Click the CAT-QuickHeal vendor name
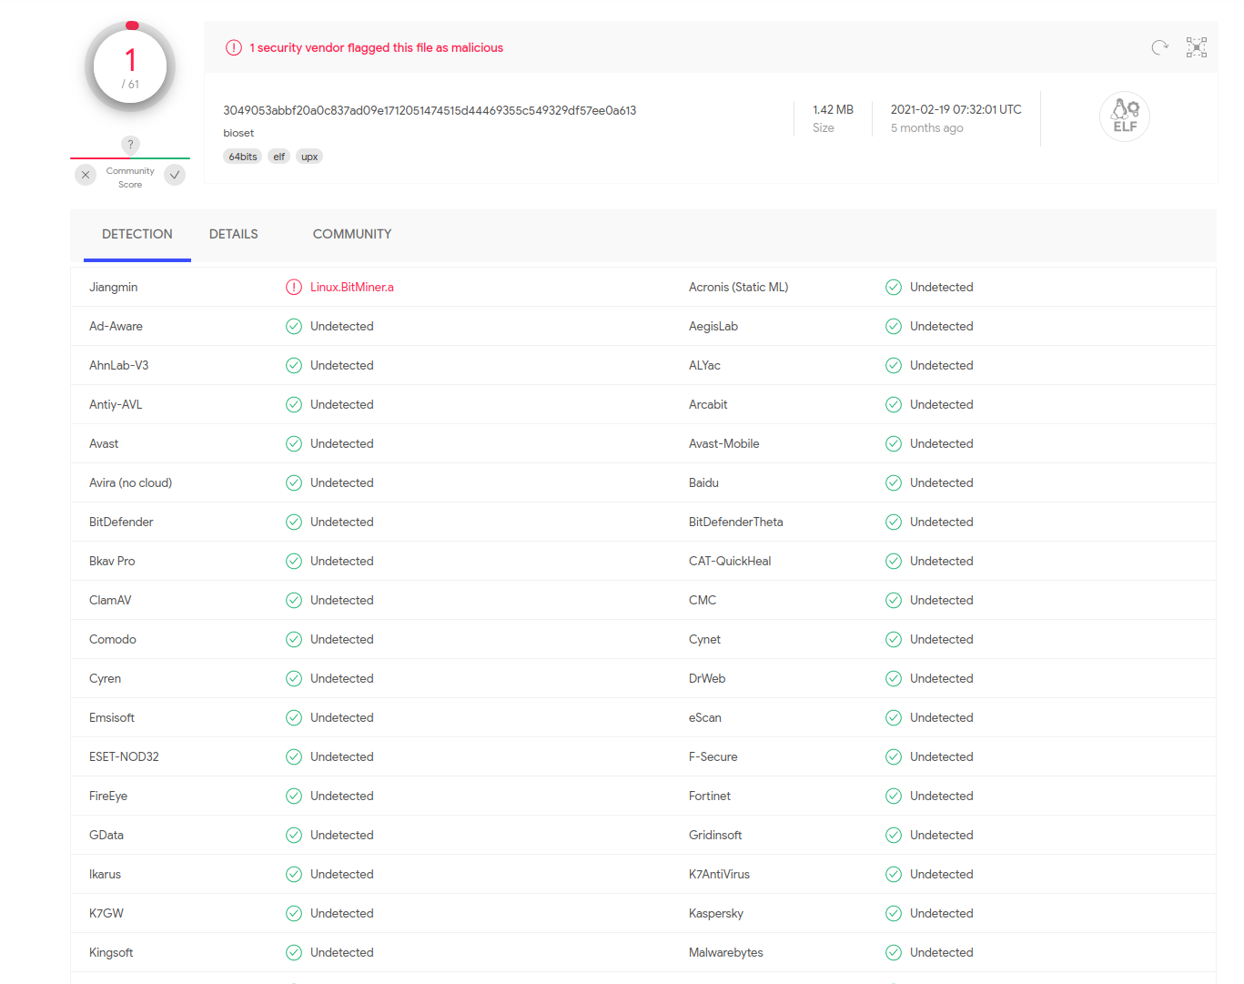The width and height of the screenshot is (1244, 984). [730, 561]
